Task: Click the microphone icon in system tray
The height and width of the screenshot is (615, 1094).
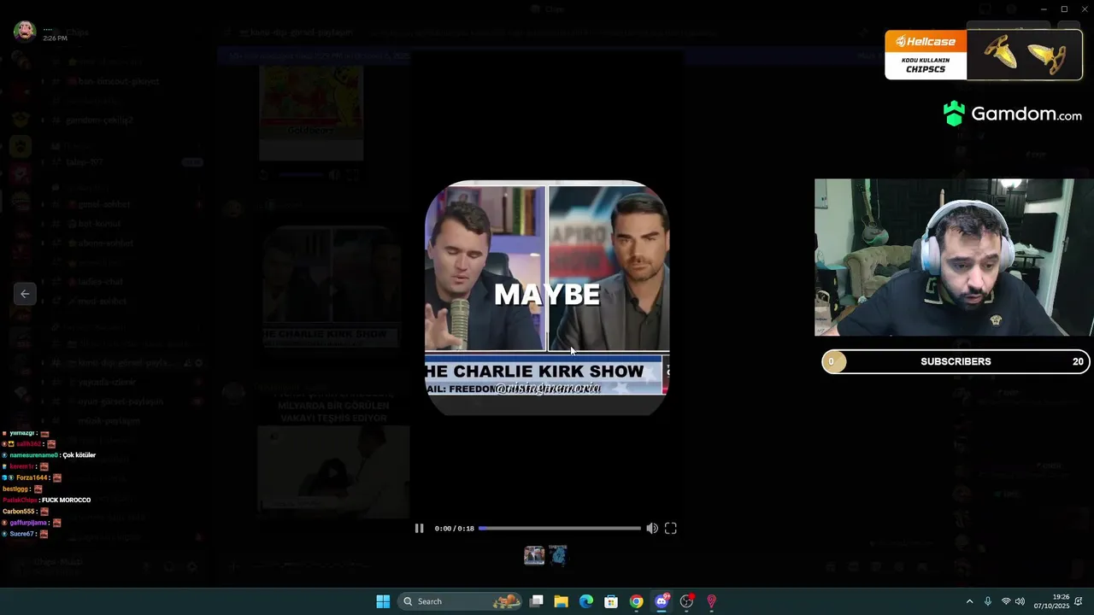Action: pyautogui.click(x=988, y=601)
